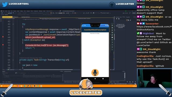Screen dimensions: 172x97
Task: Click the GitHub logo beside LUCECARTER
Action: click(x=112, y=5)
